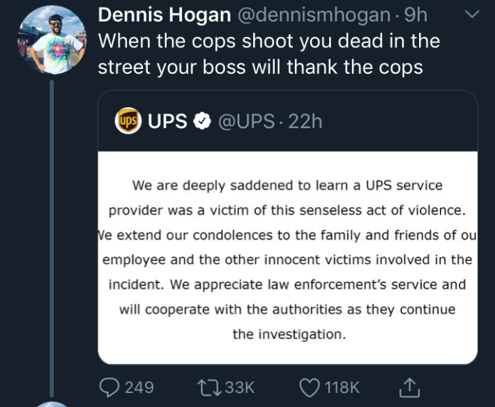
Task: Click the reply speech bubble icon
Action: (110, 387)
